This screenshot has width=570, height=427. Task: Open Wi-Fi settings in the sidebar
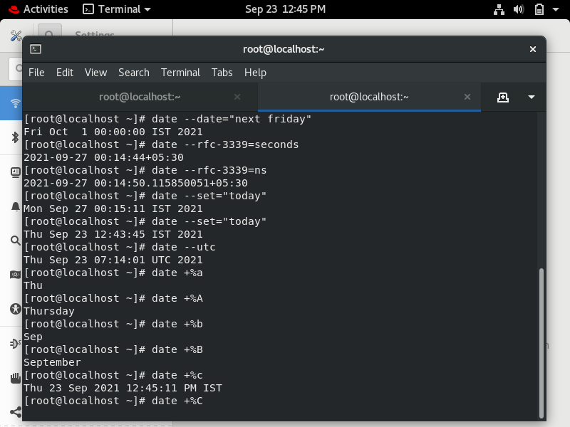(x=14, y=102)
